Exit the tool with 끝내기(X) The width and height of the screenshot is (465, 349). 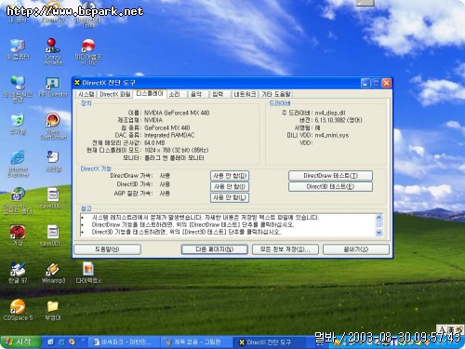tap(356, 249)
